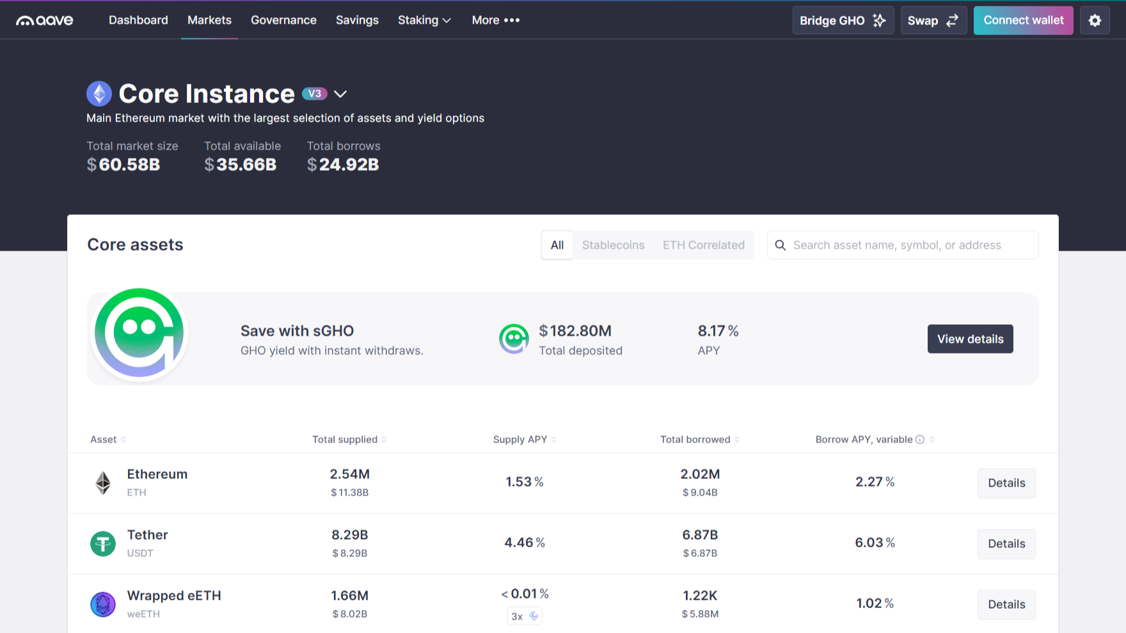Open the Markets tab
1126x633 pixels.
(209, 20)
